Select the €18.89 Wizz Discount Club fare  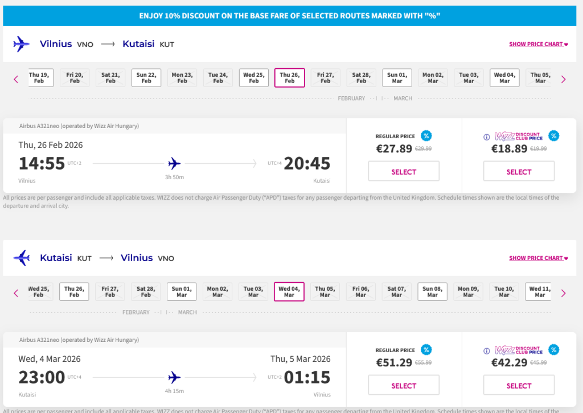tap(519, 171)
